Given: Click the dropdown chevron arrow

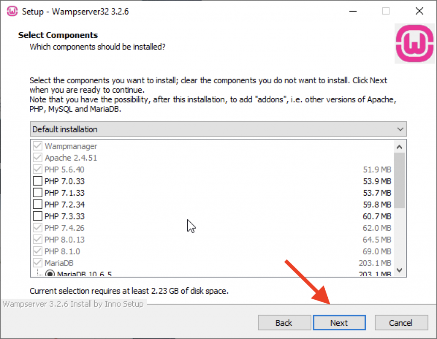Looking at the screenshot, I should pyautogui.click(x=400, y=129).
